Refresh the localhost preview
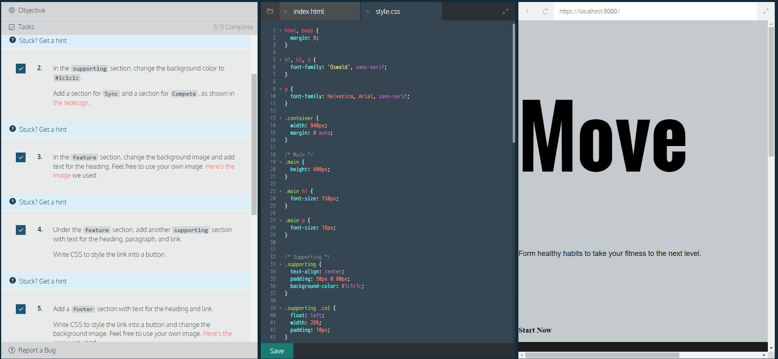This screenshot has width=778, height=359. click(x=545, y=11)
